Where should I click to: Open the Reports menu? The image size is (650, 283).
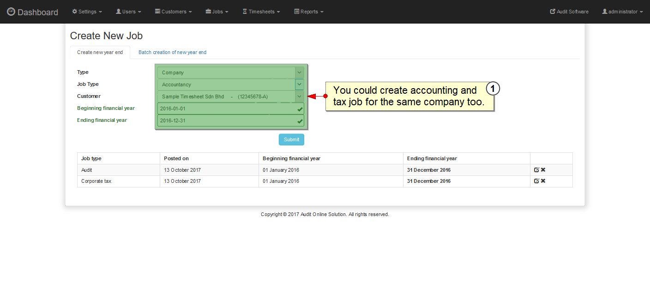[x=309, y=12]
